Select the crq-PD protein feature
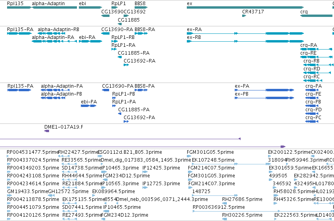 (312, 114)
